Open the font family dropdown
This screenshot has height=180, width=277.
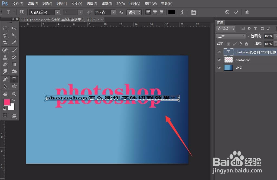click(x=57, y=12)
